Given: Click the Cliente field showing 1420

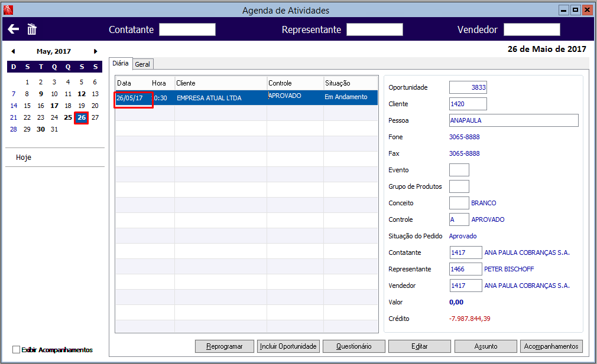Looking at the screenshot, I should click(x=468, y=104).
